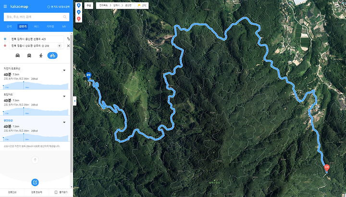The width and height of the screenshot is (346, 197).
Task: Toggle search places within current map
Action: coord(59,7)
